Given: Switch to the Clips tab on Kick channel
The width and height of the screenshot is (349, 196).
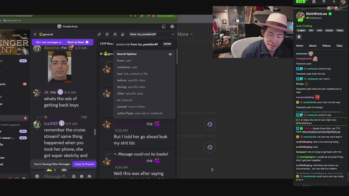Looking at the screenshot, I should pyautogui.click(x=339, y=46).
